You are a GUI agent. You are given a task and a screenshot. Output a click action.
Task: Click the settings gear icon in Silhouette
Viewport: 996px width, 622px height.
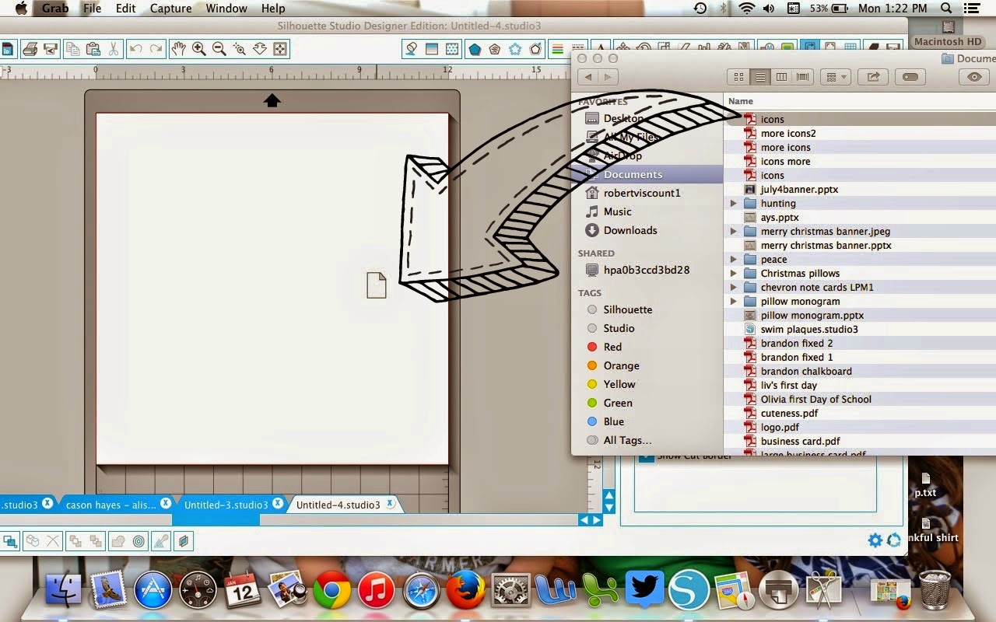point(875,540)
